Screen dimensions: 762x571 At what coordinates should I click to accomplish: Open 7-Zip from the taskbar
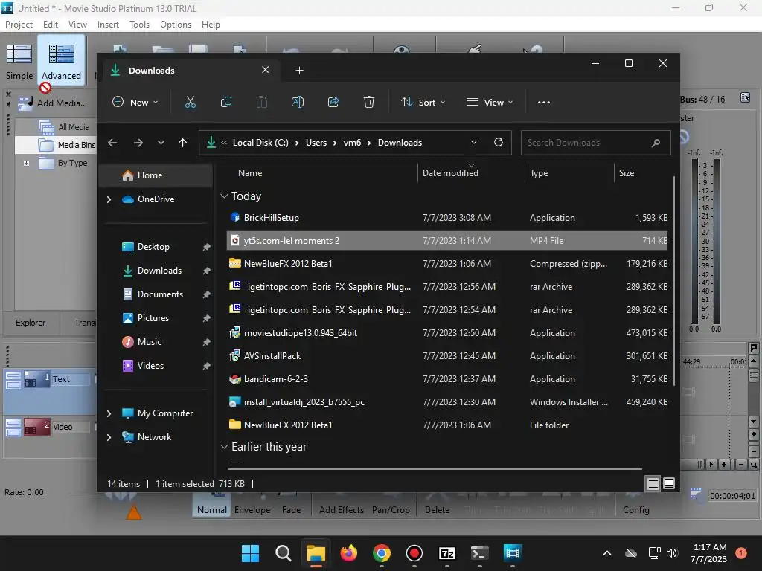pos(446,553)
